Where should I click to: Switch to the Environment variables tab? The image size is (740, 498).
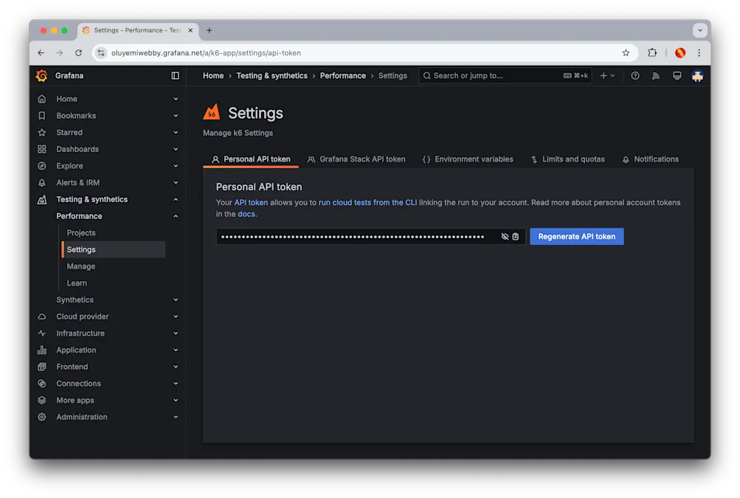pos(468,159)
